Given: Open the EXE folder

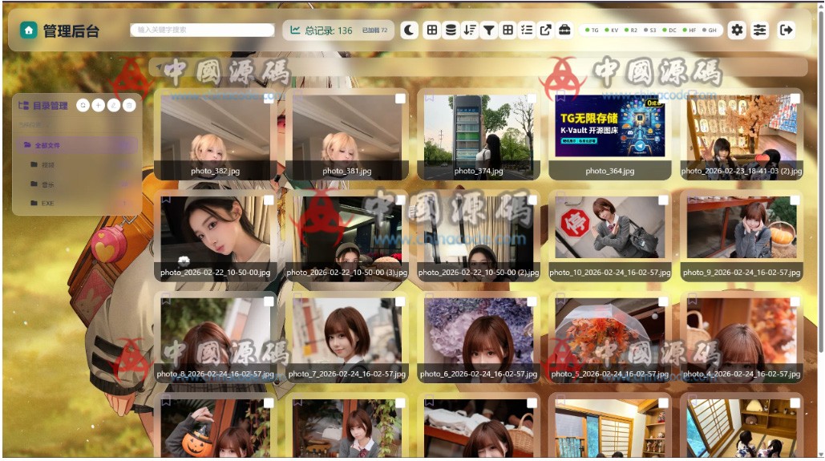Looking at the screenshot, I should [77, 203].
